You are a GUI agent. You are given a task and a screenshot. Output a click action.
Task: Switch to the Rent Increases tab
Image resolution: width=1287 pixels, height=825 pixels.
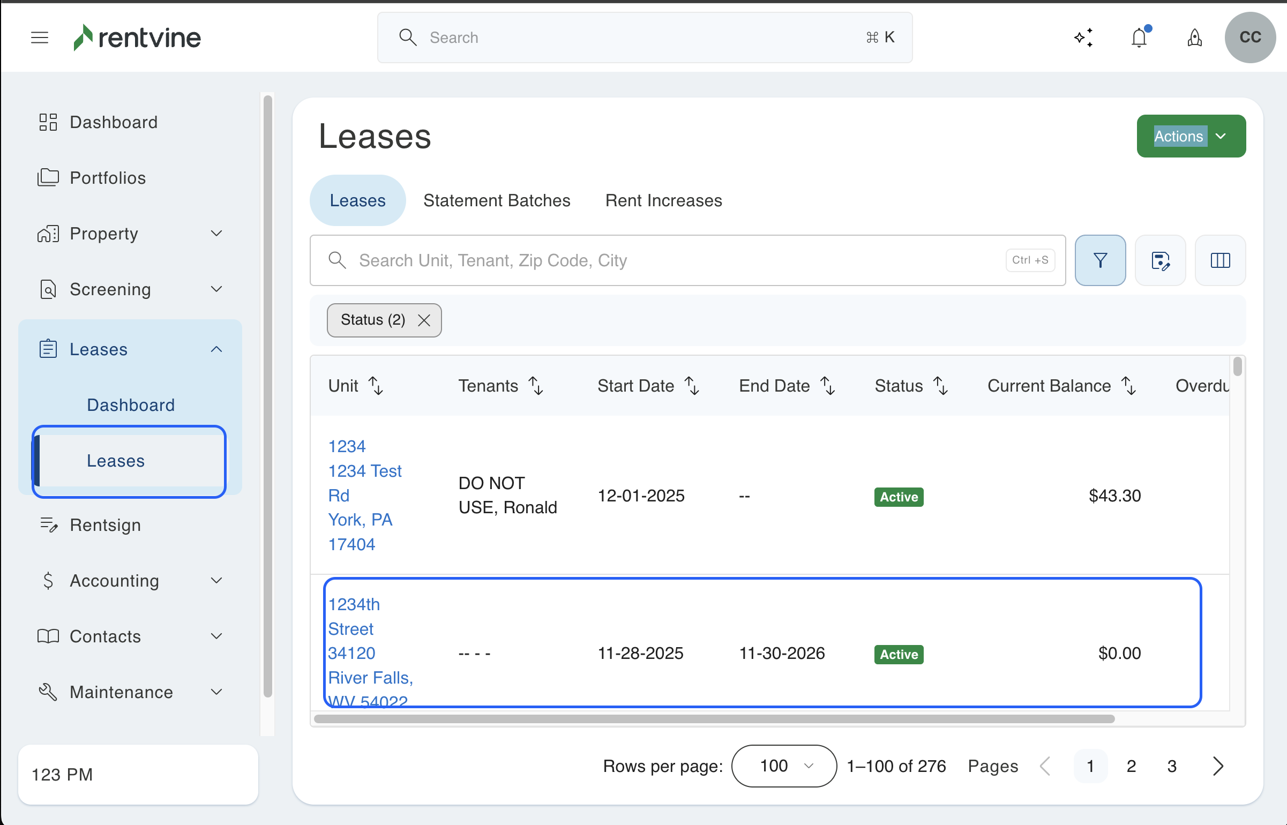pos(663,200)
